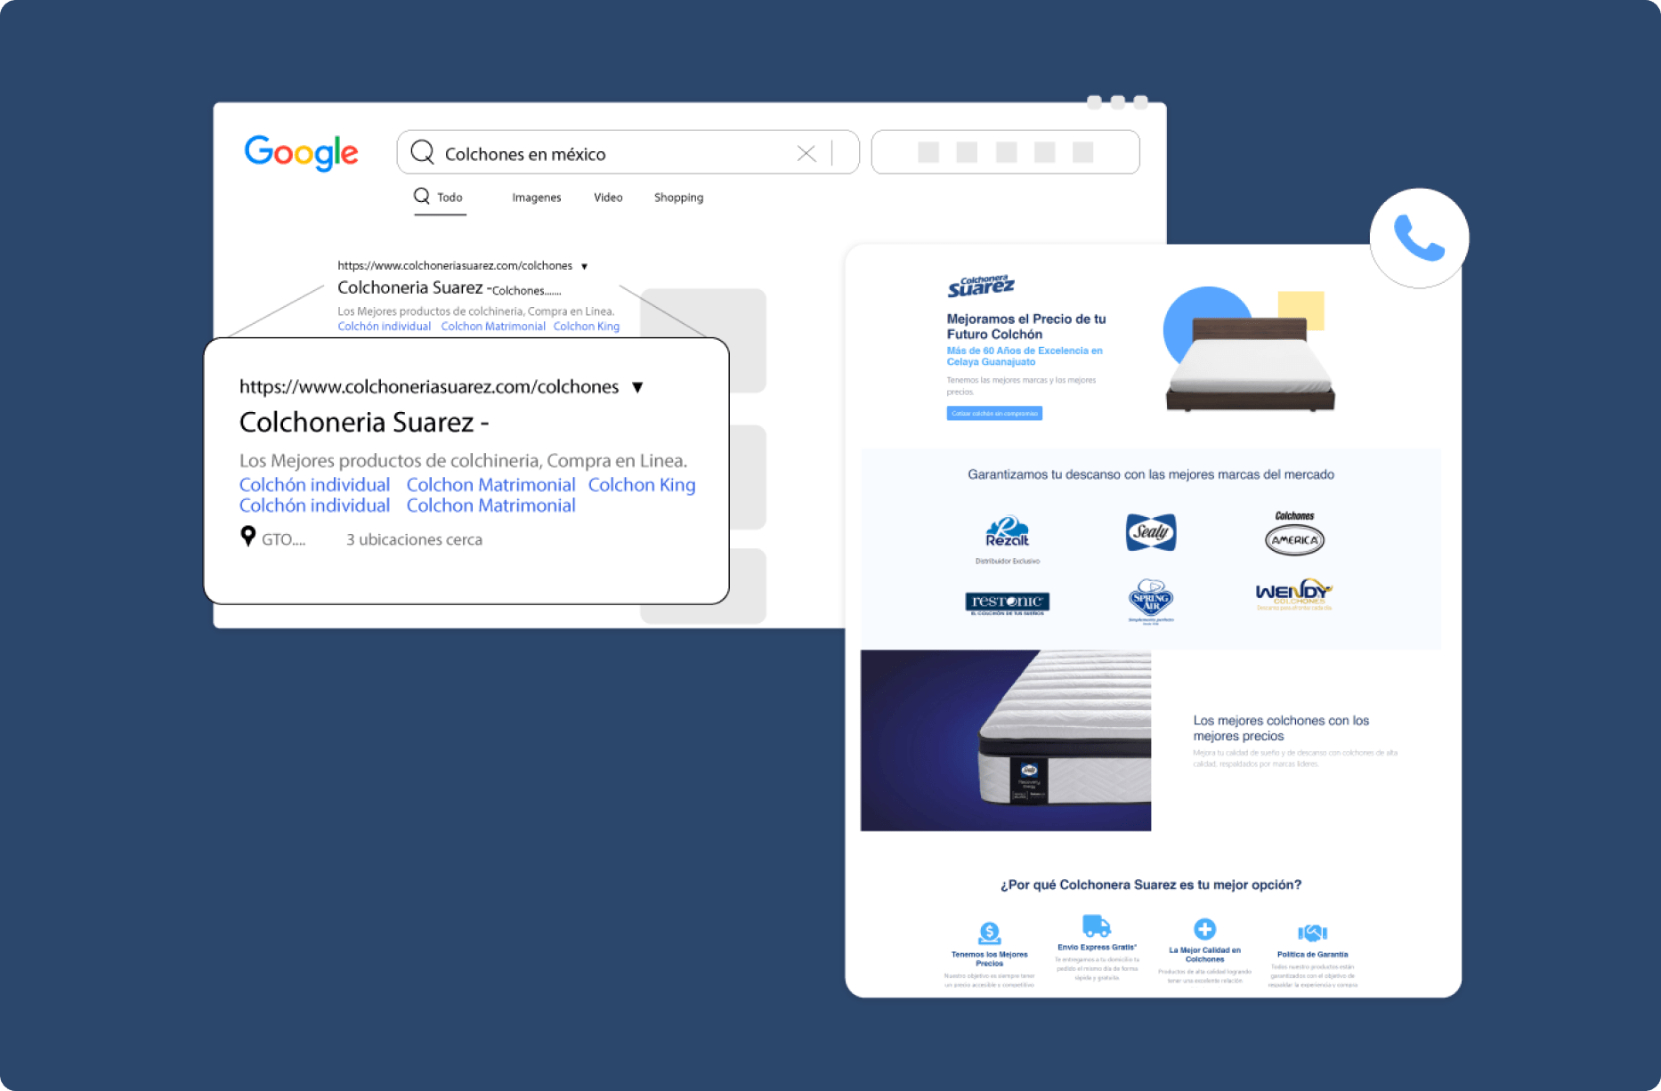The image size is (1661, 1091).
Task: Click "¿Por qué Colchonera Suarez es tu mejor opción?"
Action: click(x=1151, y=885)
